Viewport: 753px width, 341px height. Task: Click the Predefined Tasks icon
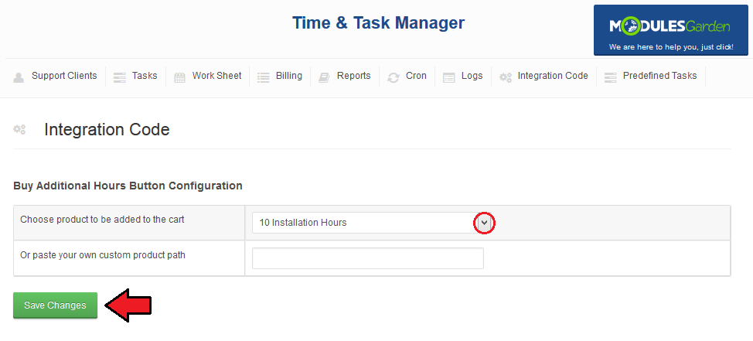[611, 77]
